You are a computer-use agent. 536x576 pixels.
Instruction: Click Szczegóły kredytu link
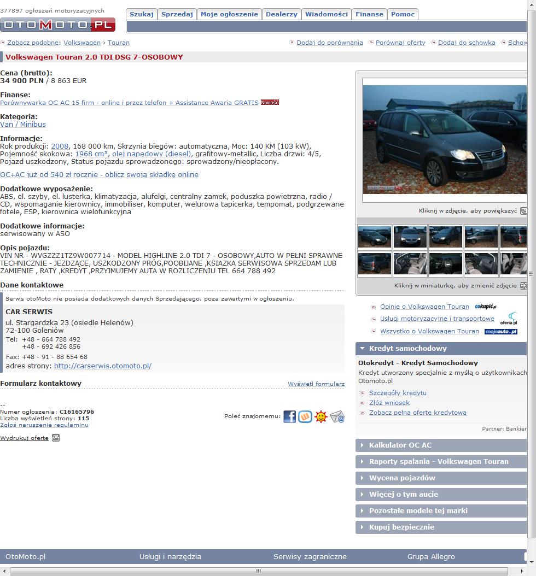[x=398, y=393]
